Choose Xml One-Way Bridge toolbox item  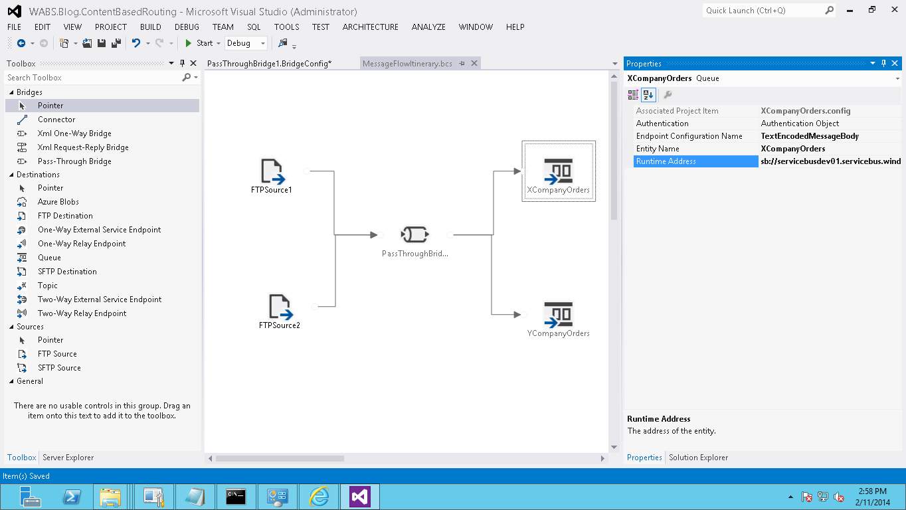tap(74, 133)
